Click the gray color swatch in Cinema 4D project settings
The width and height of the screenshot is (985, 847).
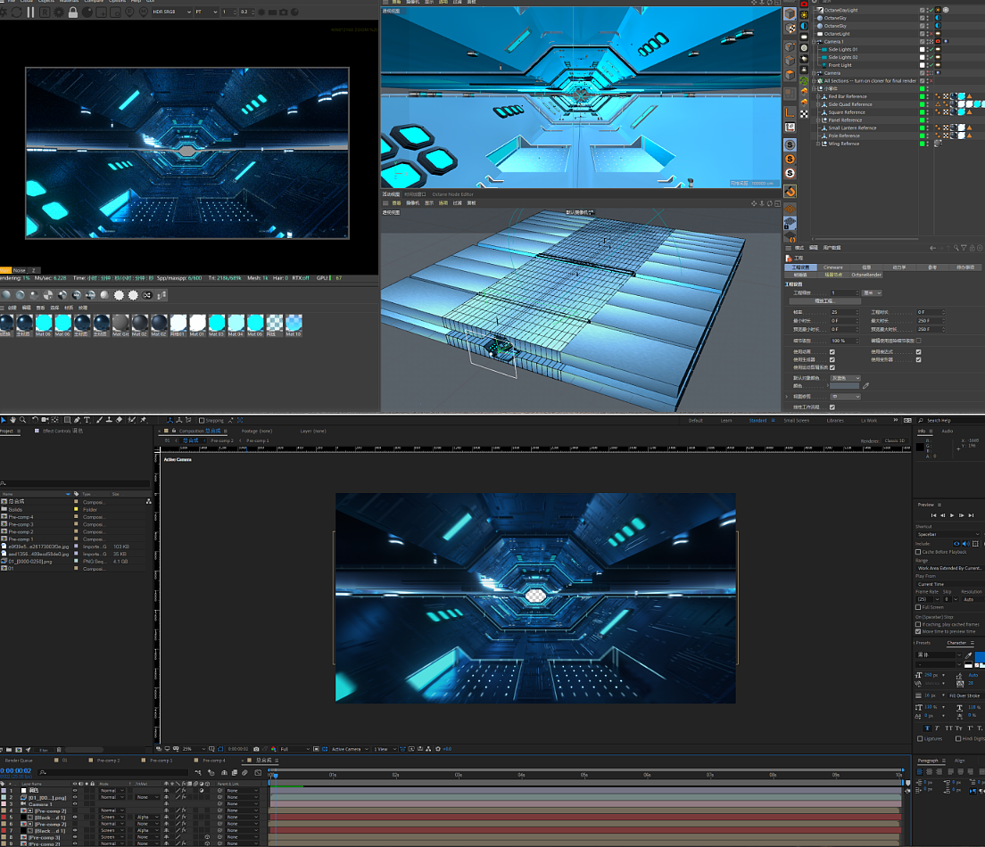point(844,385)
